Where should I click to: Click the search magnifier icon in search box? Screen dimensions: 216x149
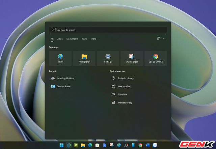[x=53, y=30]
